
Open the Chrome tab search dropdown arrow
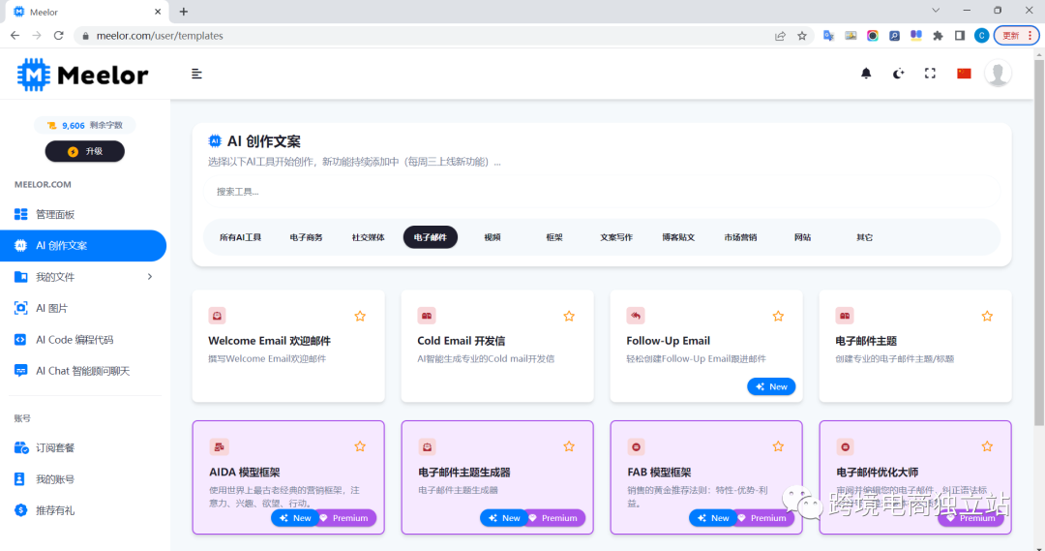[x=936, y=10]
